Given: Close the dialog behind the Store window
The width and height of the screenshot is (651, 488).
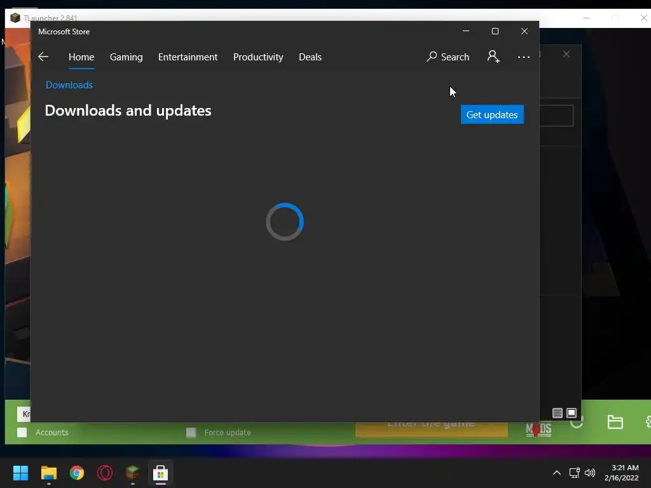Looking at the screenshot, I should (x=566, y=55).
